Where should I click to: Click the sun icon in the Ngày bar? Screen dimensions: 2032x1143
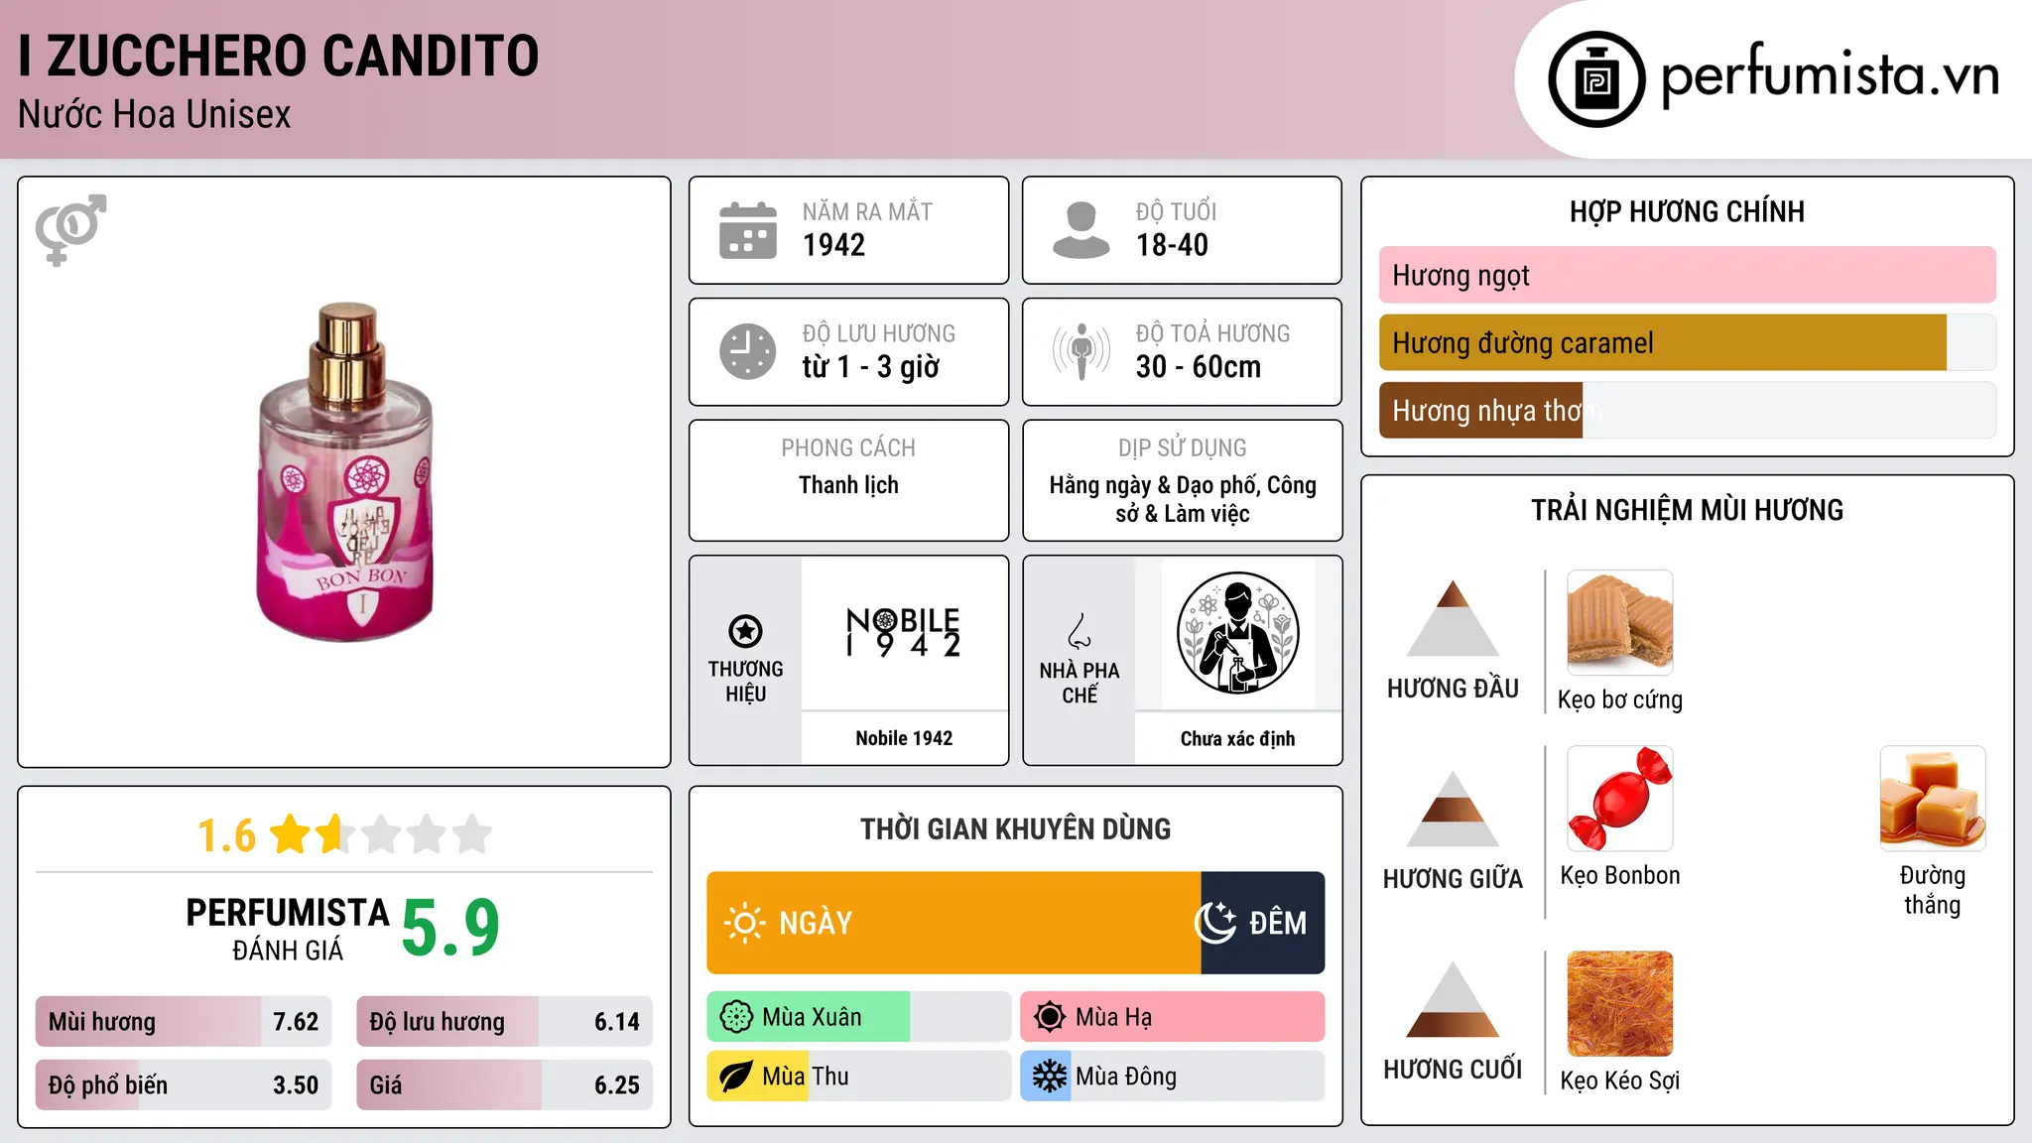(744, 923)
